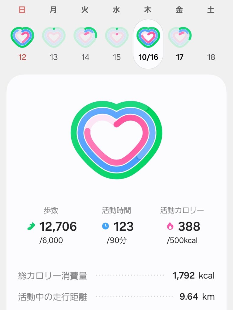Select the date 17 label
The height and width of the screenshot is (310, 233).
180,57
